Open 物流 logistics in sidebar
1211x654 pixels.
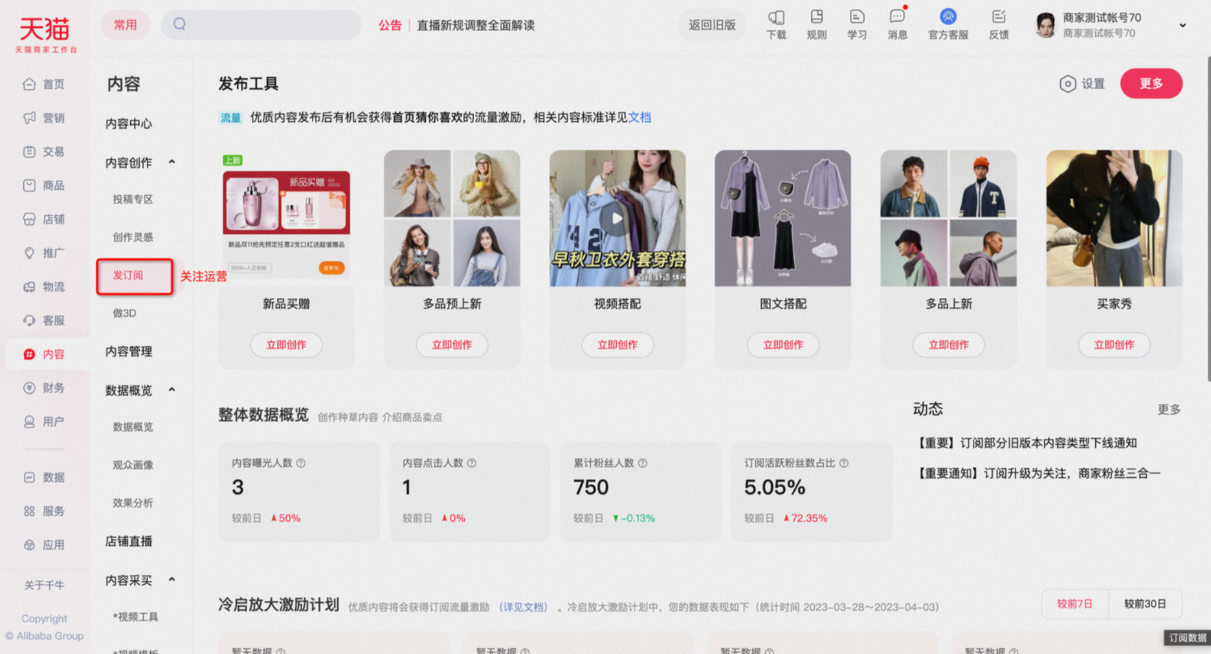point(44,286)
